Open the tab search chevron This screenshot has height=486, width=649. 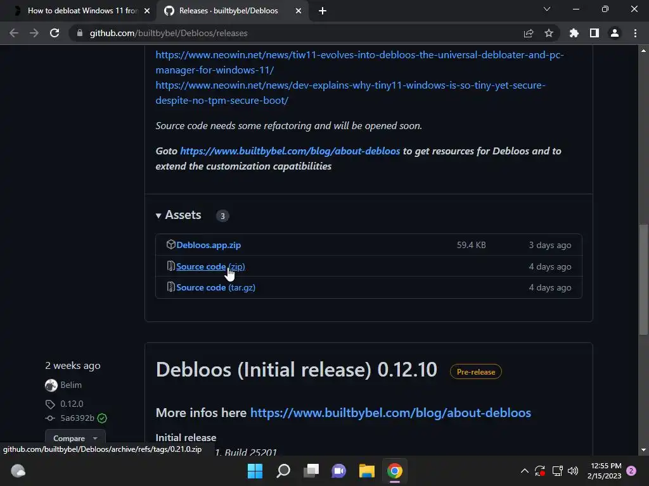coord(547,9)
